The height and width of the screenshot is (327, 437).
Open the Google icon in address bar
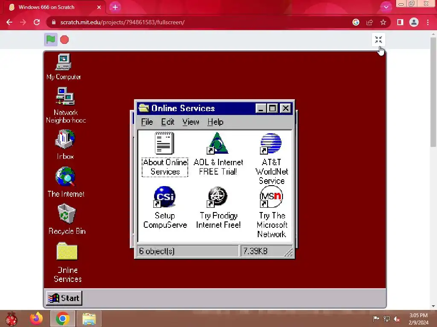click(355, 22)
